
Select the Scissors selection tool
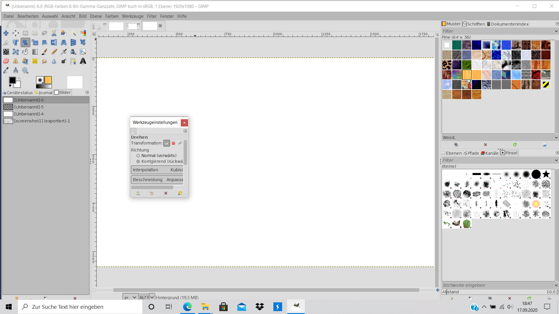click(54, 33)
